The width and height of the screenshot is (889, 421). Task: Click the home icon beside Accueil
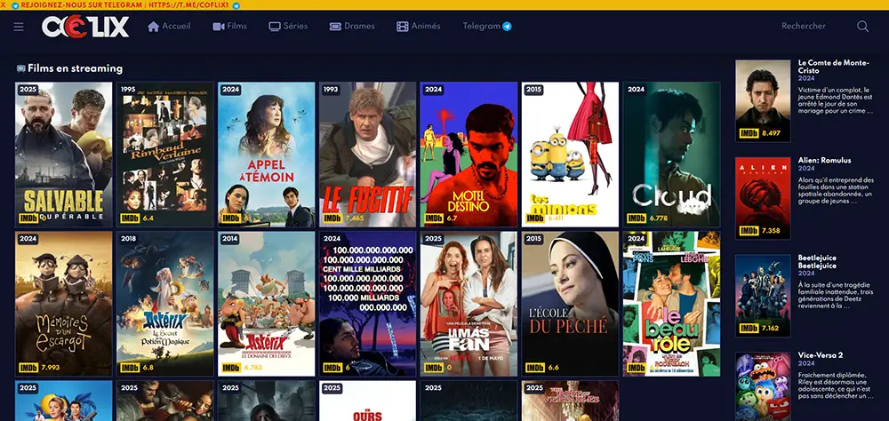[153, 26]
